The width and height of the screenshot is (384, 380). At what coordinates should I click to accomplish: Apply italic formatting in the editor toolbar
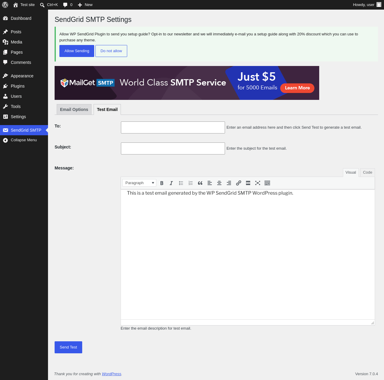pos(171,183)
